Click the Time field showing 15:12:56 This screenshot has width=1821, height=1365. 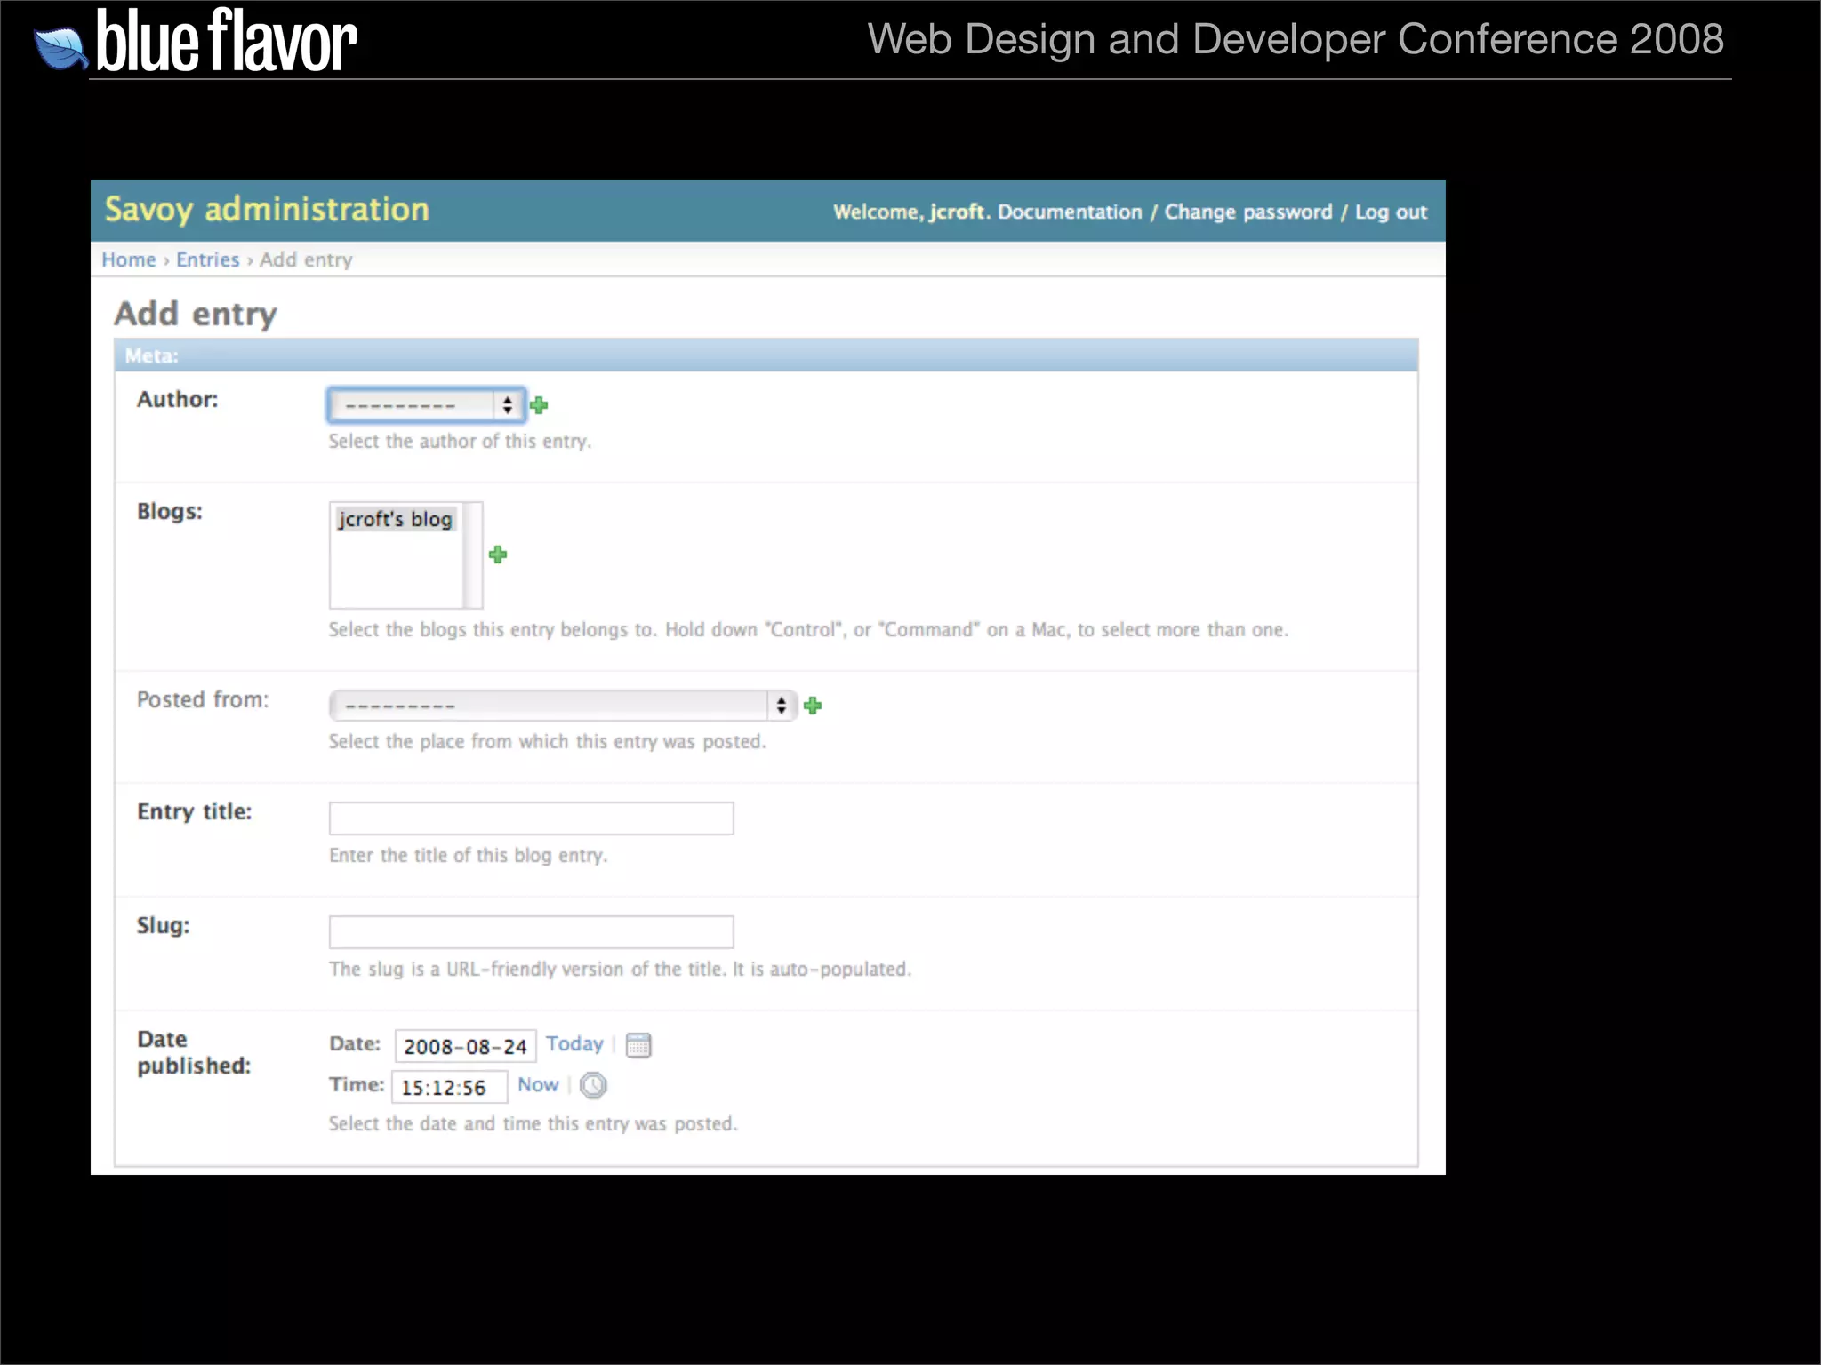coord(449,1087)
